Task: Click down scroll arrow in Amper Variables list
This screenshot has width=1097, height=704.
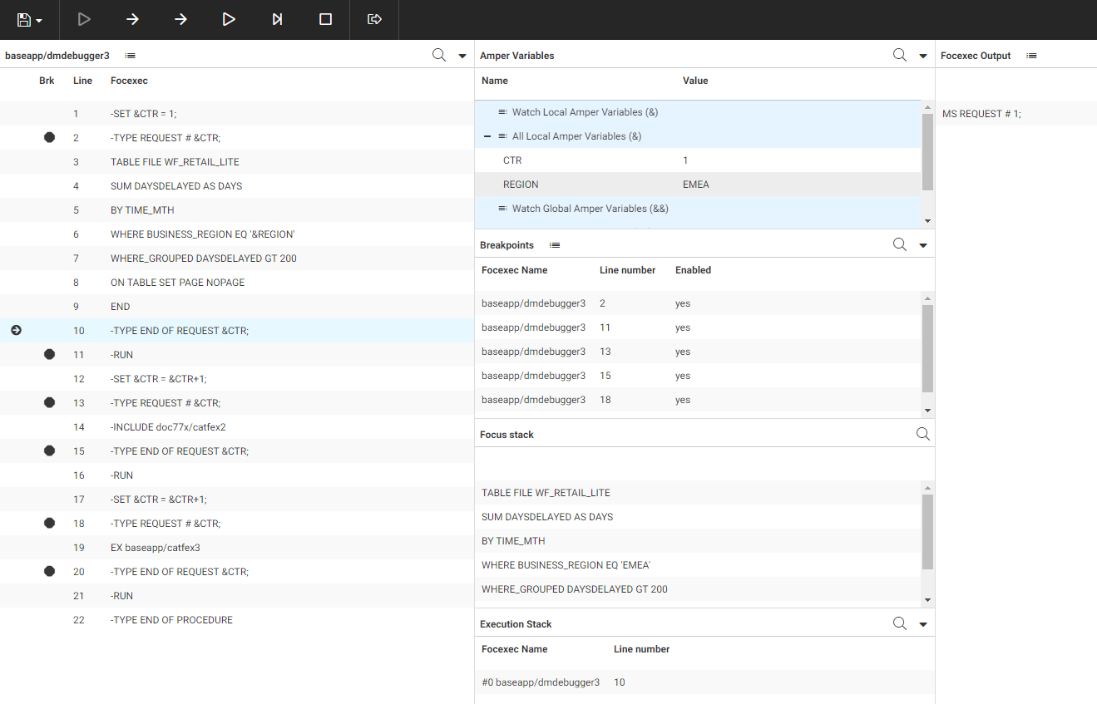Action: (x=928, y=221)
